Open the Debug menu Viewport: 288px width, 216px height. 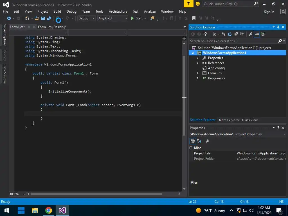tap(71, 11)
